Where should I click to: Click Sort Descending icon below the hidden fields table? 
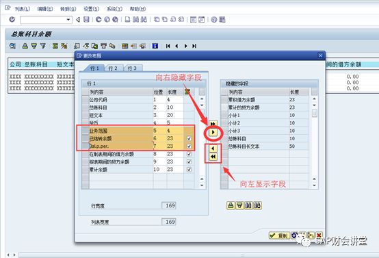[239, 205]
